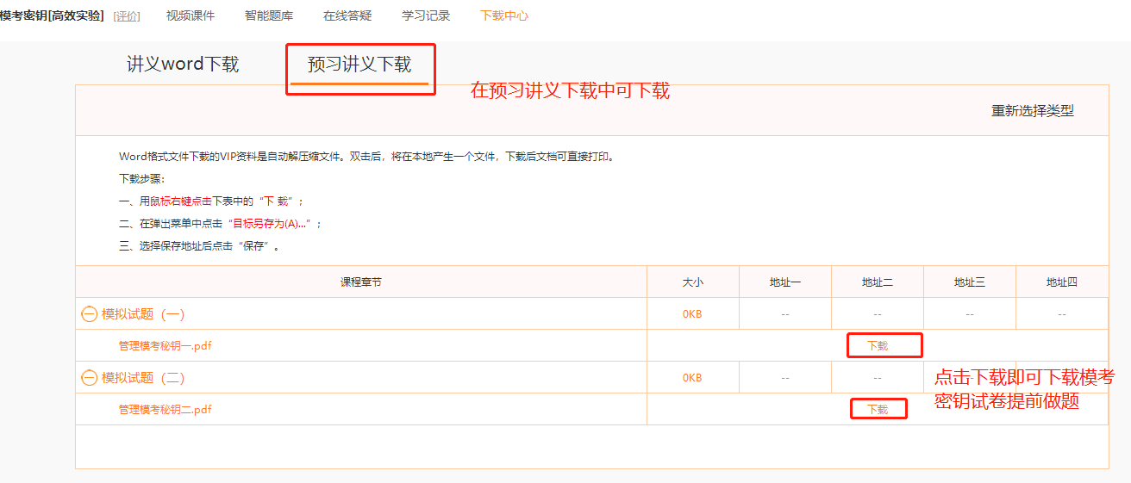Select the 预习讲义下载 tab

point(359,65)
